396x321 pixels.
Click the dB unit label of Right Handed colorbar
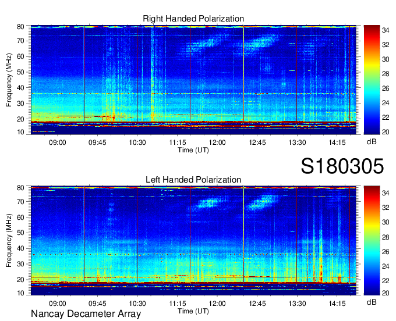coord(372,142)
